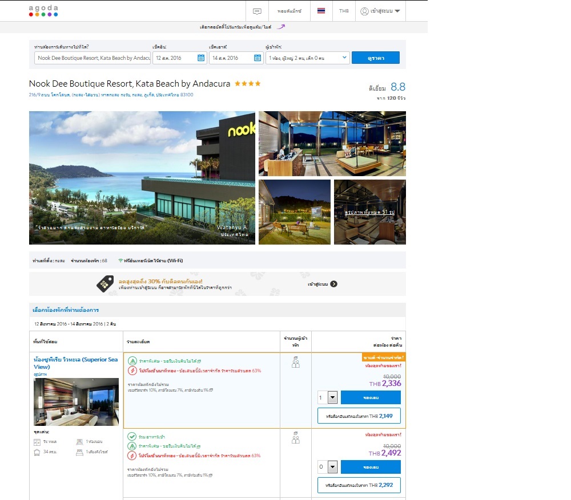Open the check-out date calendar icon
The image size is (571, 500).
tap(257, 58)
